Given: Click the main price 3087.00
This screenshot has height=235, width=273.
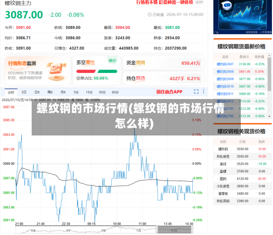Looking at the screenshot, I should coord(24,15).
